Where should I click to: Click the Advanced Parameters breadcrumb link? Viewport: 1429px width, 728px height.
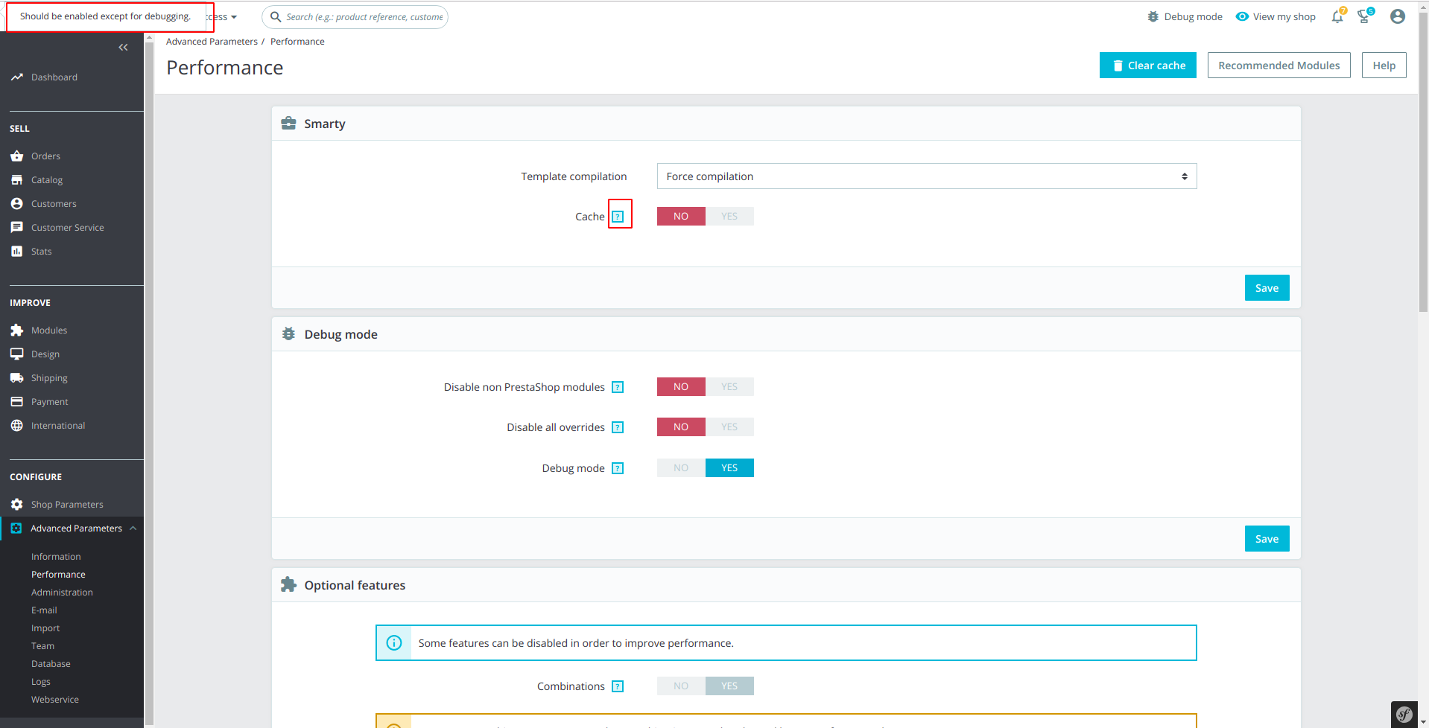coord(212,42)
